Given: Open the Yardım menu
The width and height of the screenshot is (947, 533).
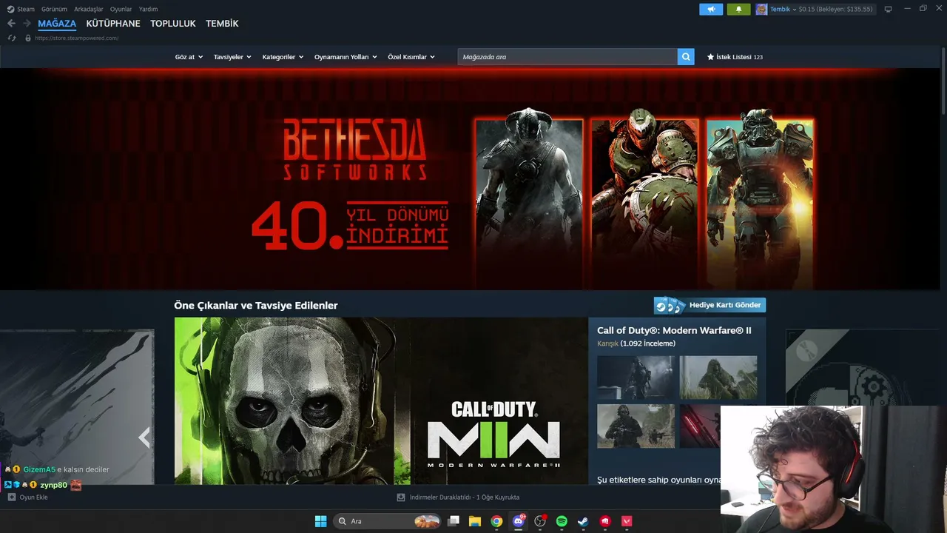Looking at the screenshot, I should click(x=148, y=9).
